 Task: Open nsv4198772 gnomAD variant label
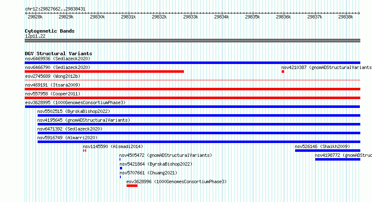click(343, 155)
